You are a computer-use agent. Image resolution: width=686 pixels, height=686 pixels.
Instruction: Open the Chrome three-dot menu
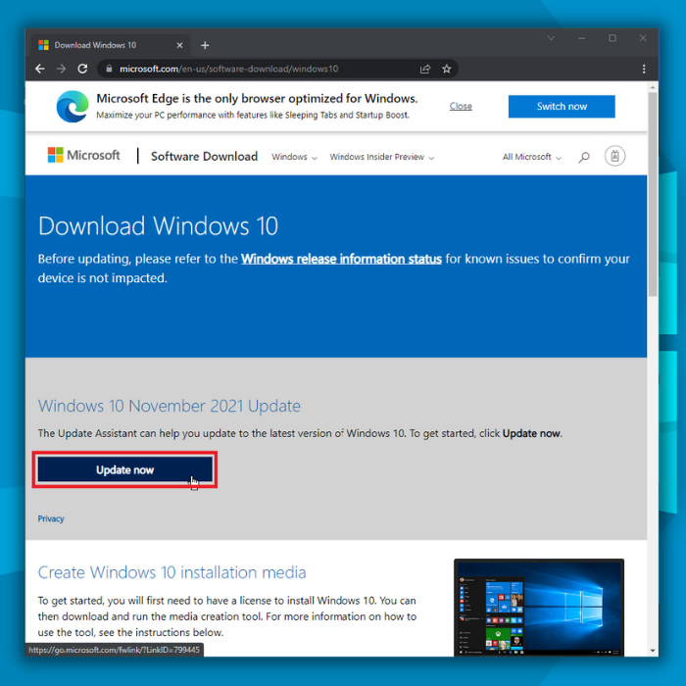(644, 69)
